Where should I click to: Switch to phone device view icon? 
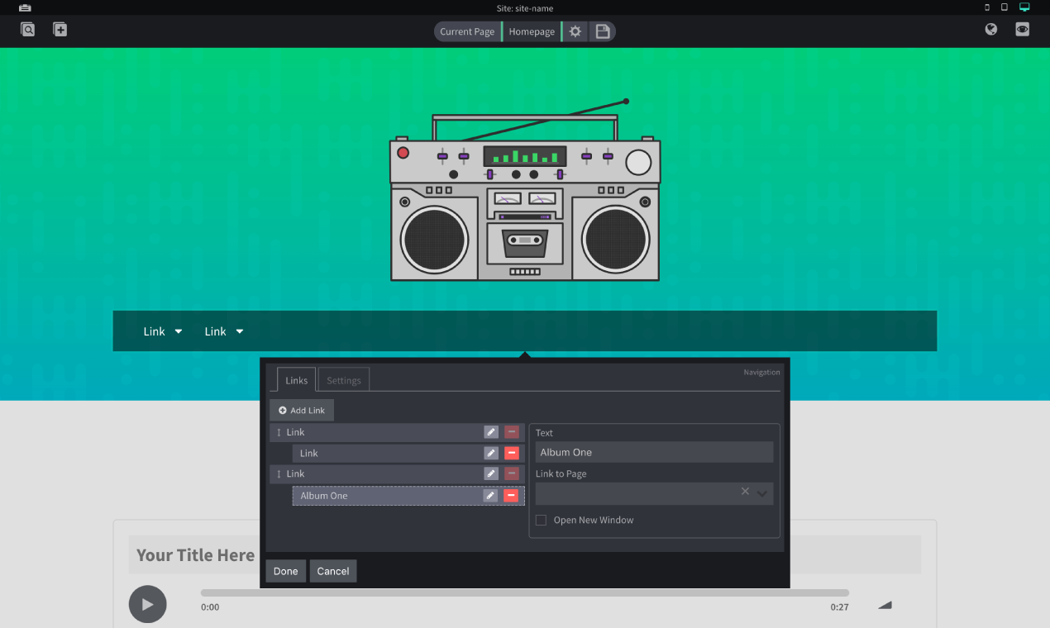(x=987, y=7)
